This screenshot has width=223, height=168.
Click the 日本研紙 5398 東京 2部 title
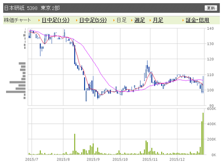[32, 8]
